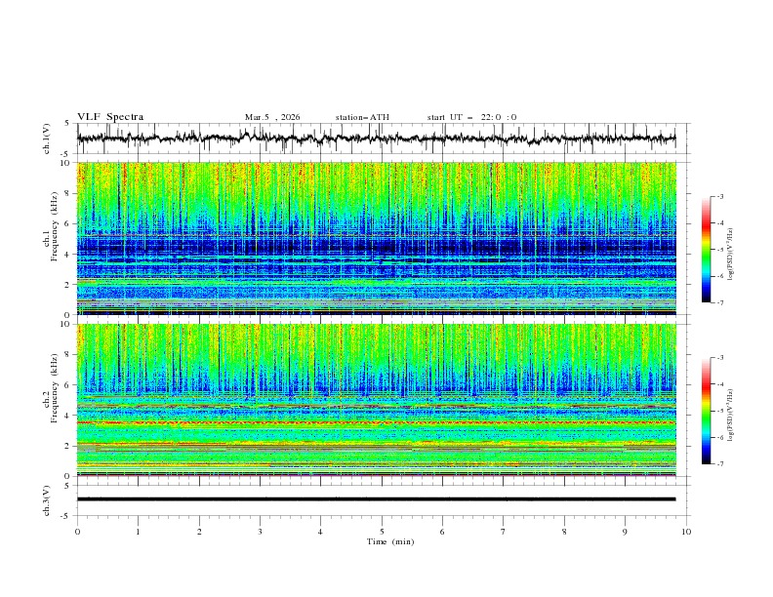Click the '-7' value on lower colorbar
773x597 pixels.
[719, 464]
